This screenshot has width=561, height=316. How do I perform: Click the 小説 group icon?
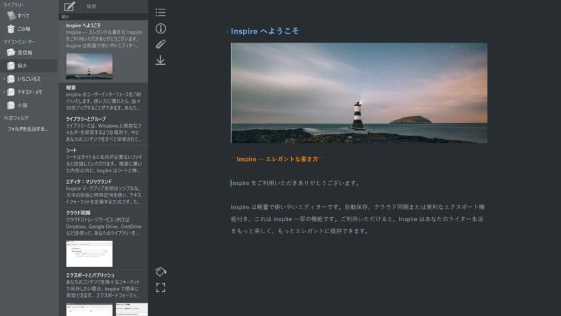(x=11, y=105)
